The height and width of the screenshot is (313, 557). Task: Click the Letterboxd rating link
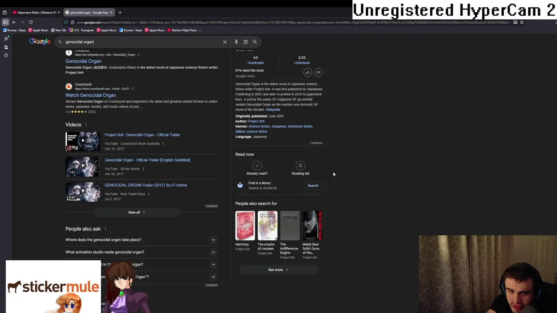(x=302, y=63)
